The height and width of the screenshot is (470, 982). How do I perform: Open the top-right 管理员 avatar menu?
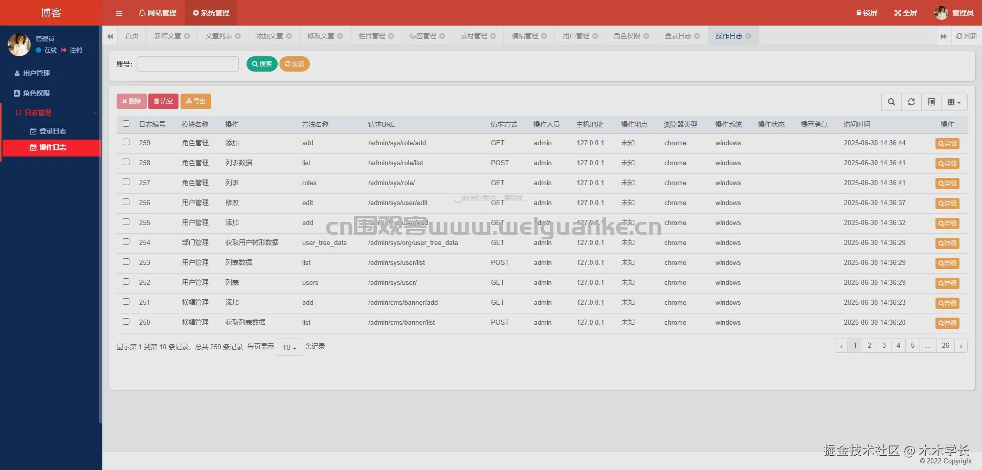tap(953, 13)
